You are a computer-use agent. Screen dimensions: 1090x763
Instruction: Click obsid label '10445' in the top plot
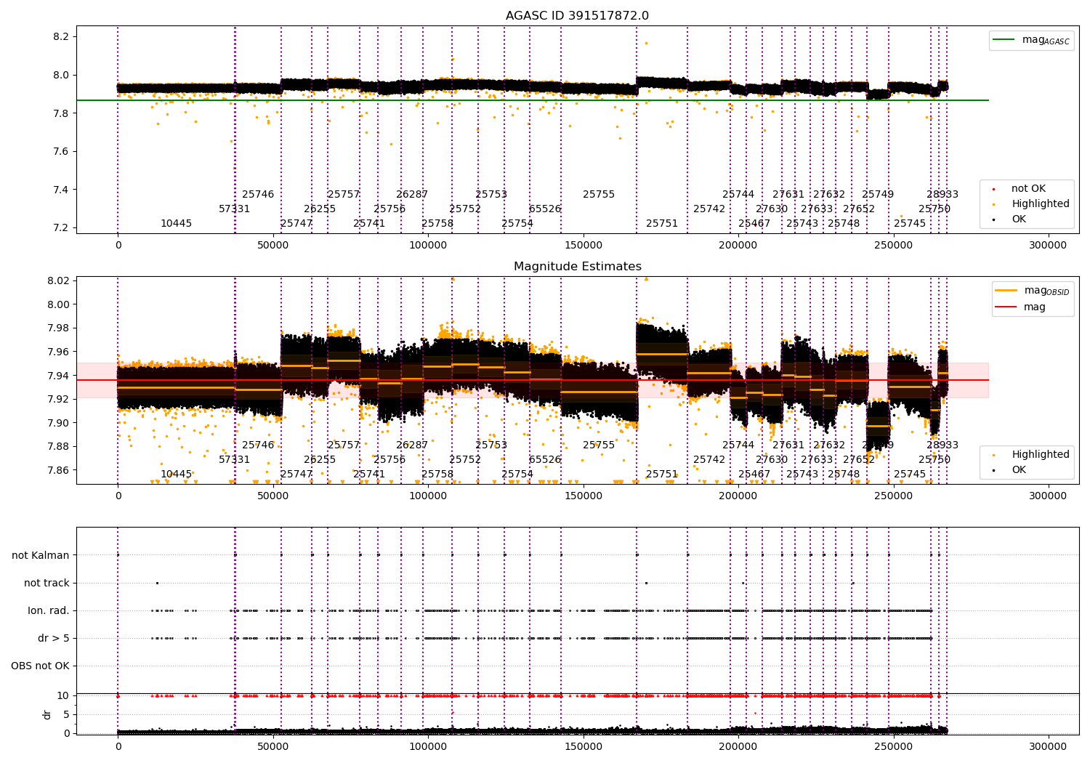point(177,224)
